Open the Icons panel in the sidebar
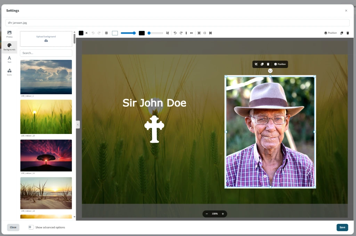 (x=9, y=72)
